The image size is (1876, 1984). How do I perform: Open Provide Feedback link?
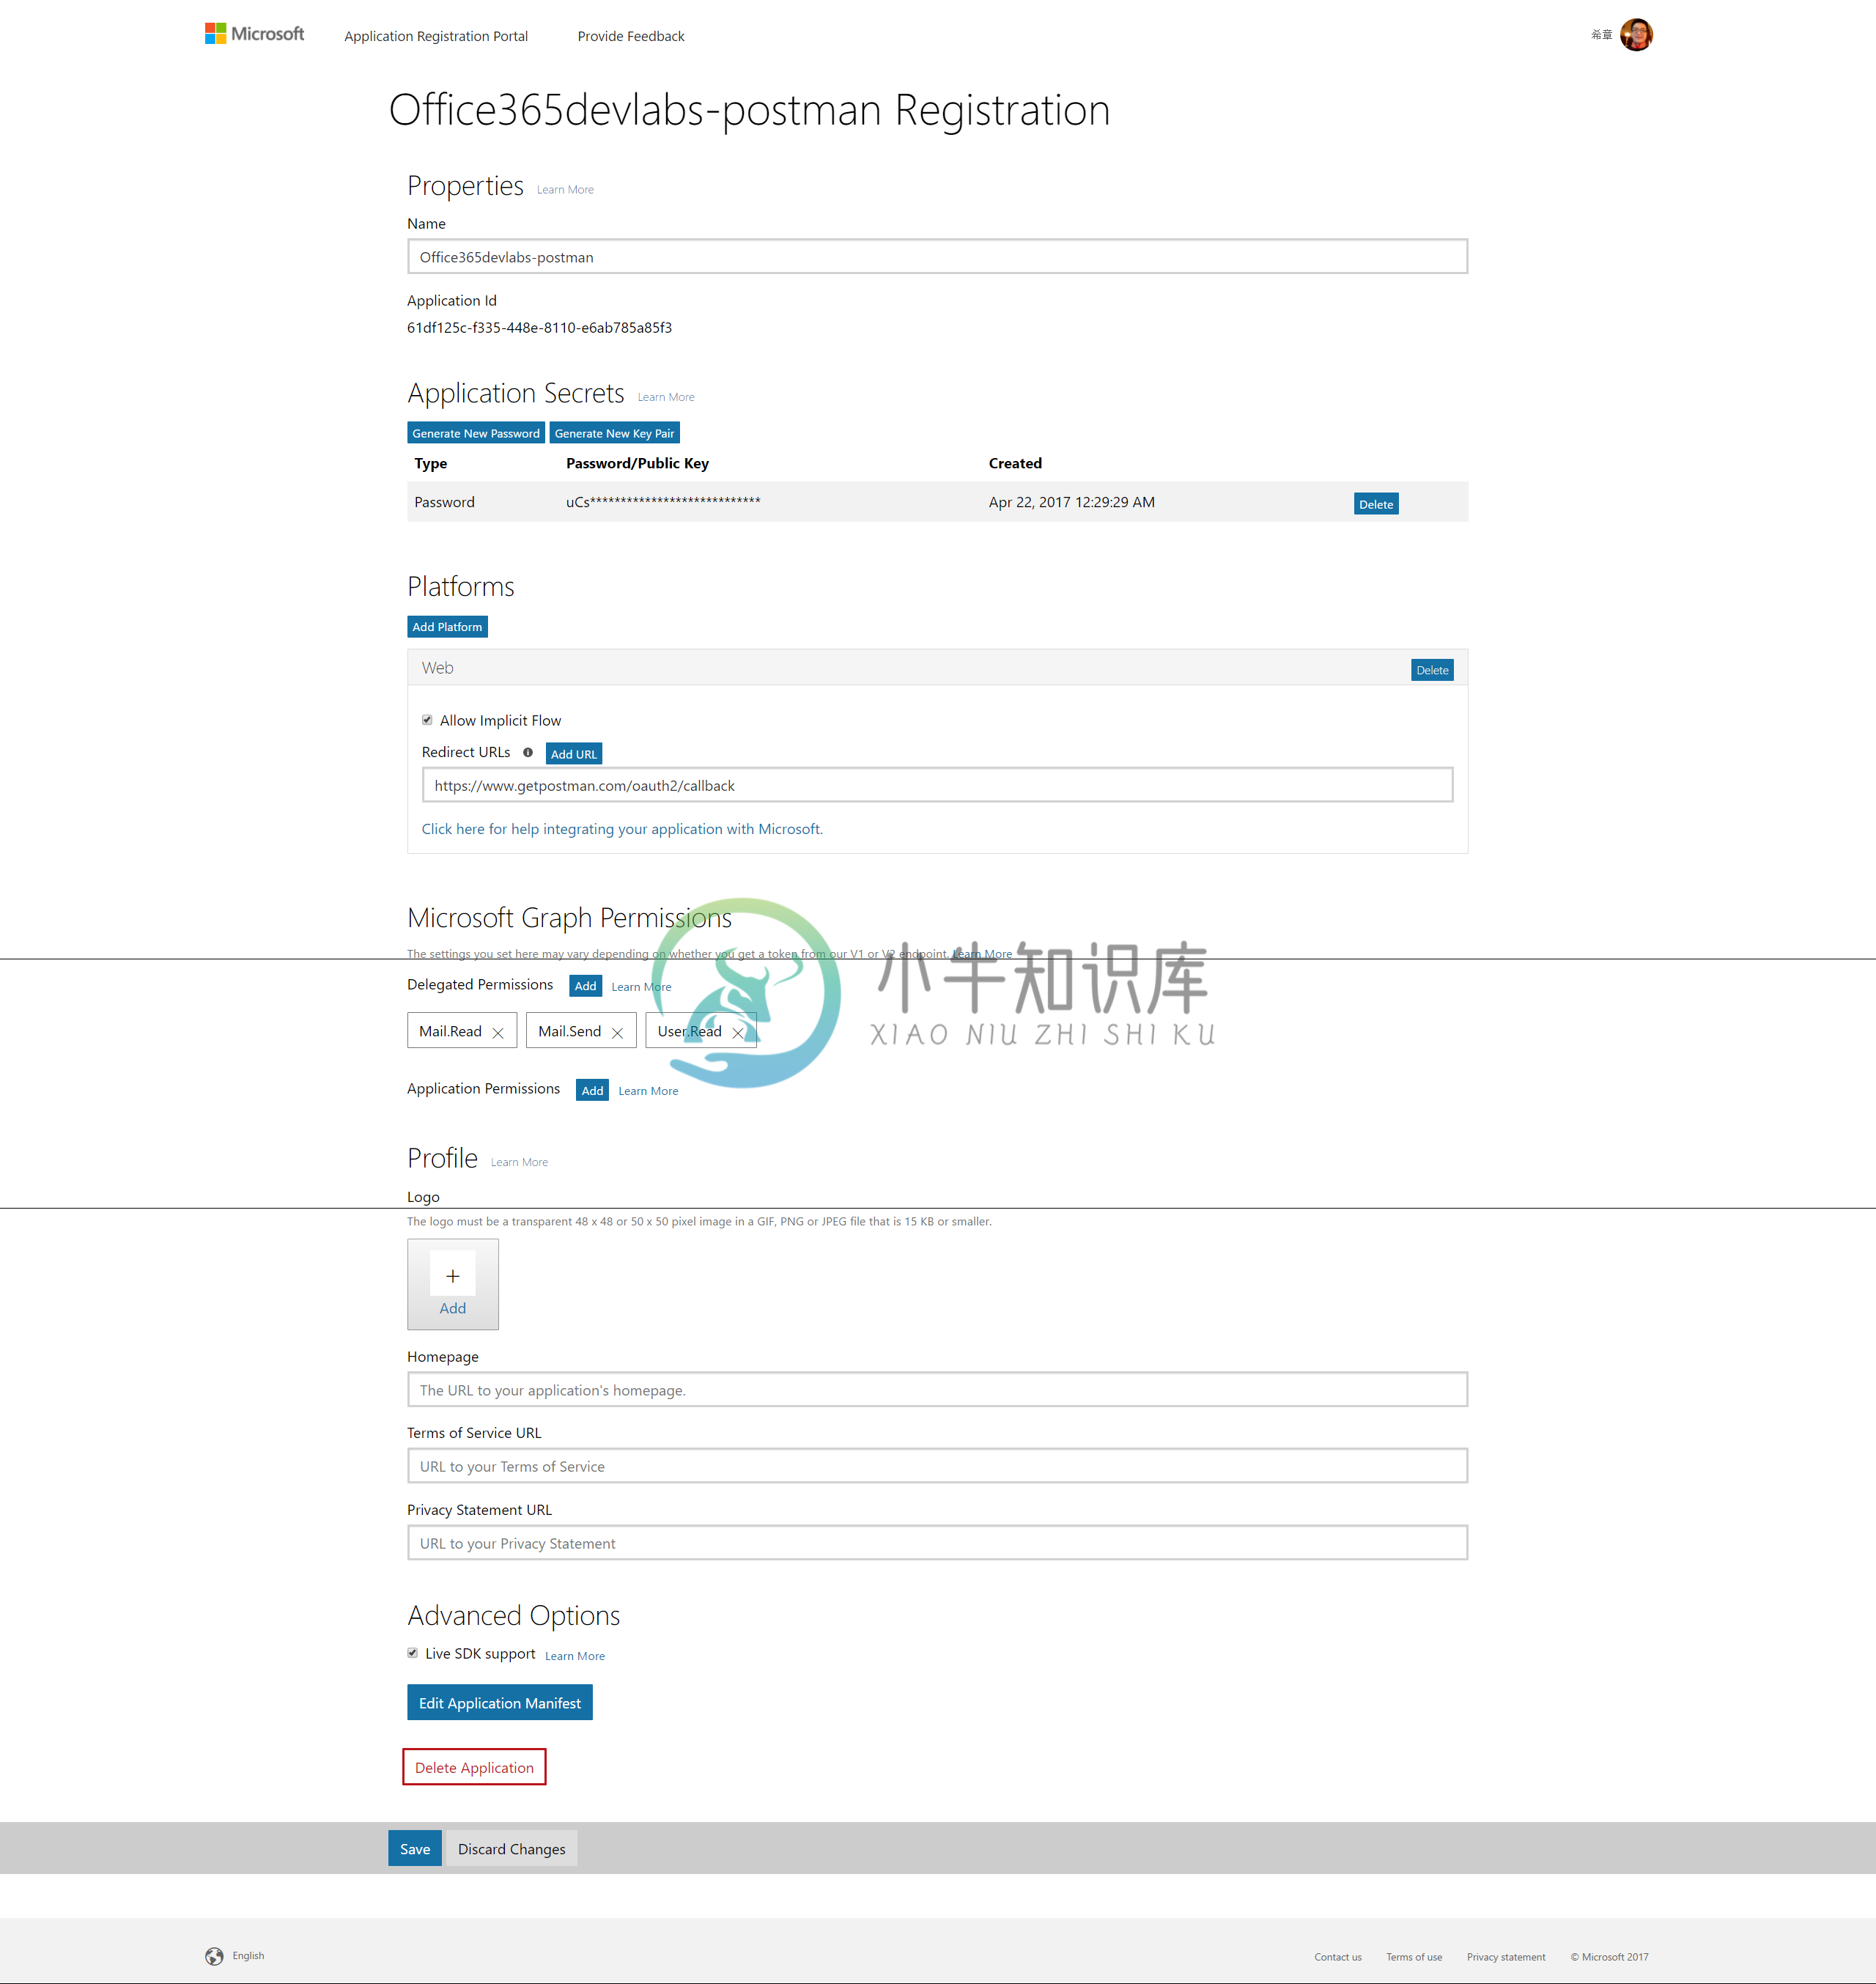[631, 36]
